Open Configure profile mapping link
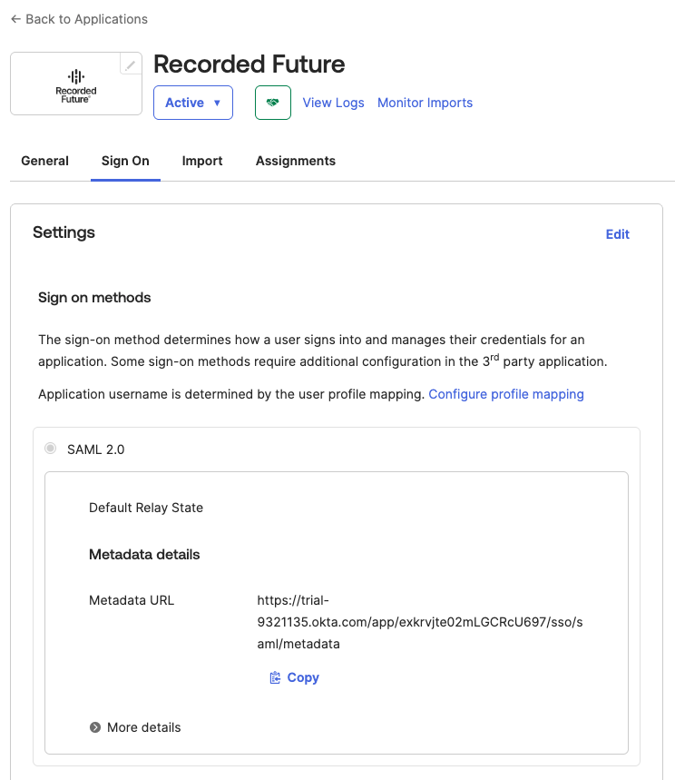The image size is (675, 780). (x=506, y=394)
